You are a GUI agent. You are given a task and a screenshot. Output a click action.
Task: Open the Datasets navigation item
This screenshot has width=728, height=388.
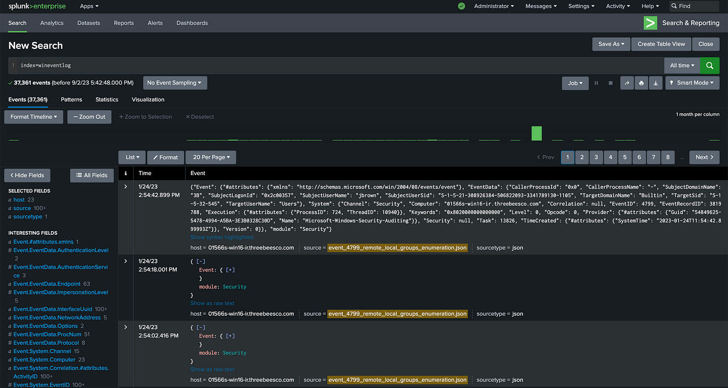coord(89,23)
